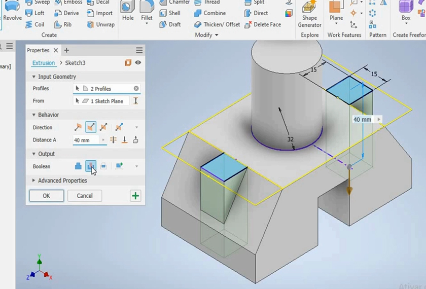Viewport: 426px width, 289px height.
Task: Toggle surface mode icon beside eye
Action: pos(128,63)
